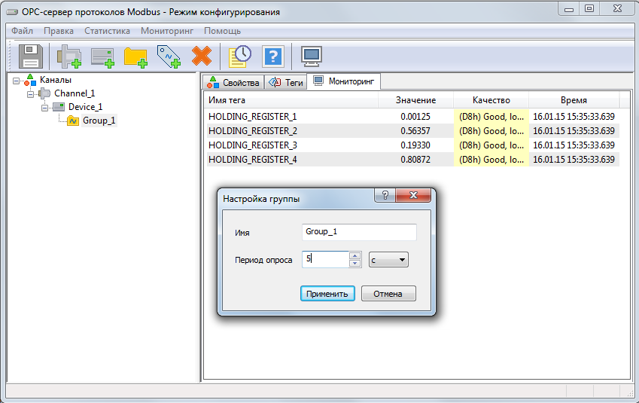Click the blue Help question icon

(273, 56)
